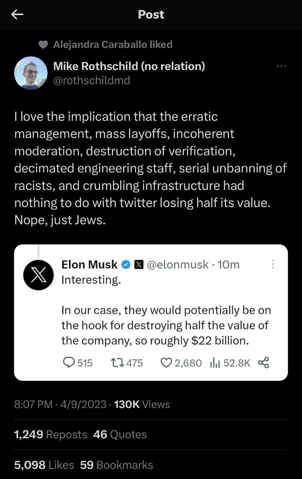
Task: Click the X affiliation badge next to Elon Musk
Action: (138, 264)
